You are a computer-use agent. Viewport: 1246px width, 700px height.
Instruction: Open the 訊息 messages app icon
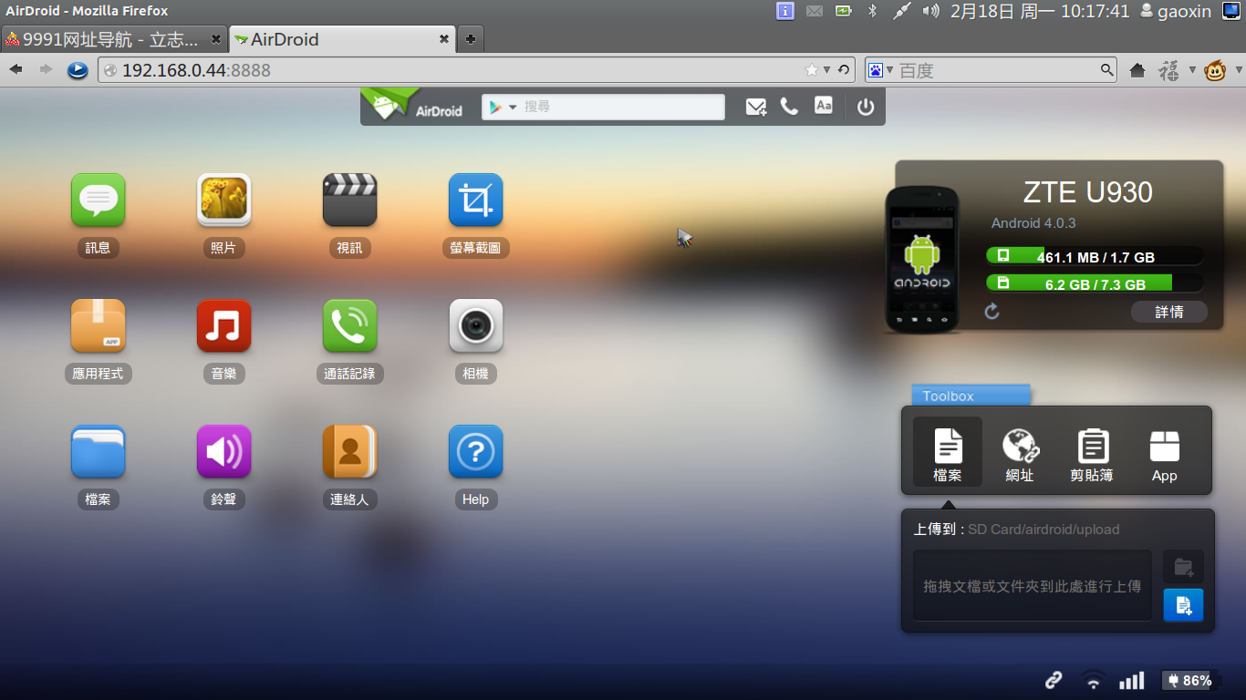point(99,200)
